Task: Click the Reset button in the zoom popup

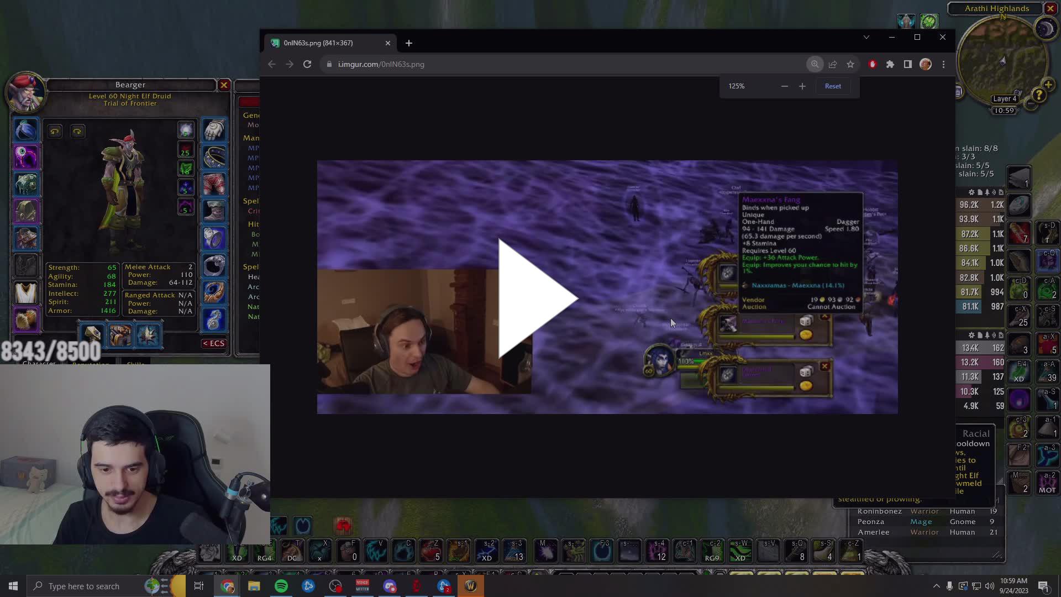Action: click(832, 86)
